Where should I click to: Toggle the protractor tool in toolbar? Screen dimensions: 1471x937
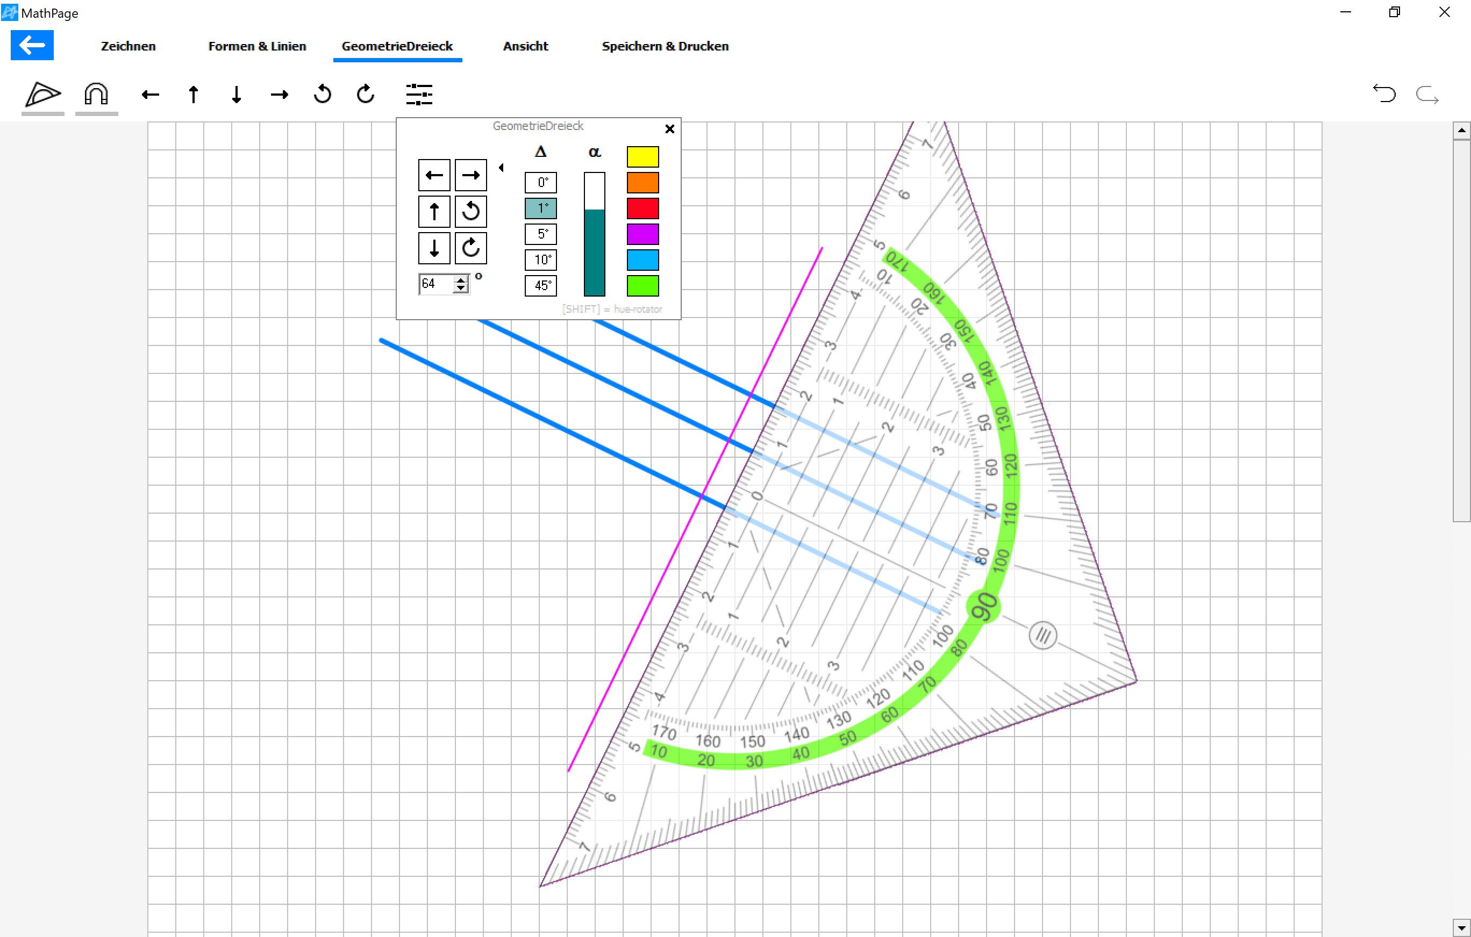[x=96, y=95]
